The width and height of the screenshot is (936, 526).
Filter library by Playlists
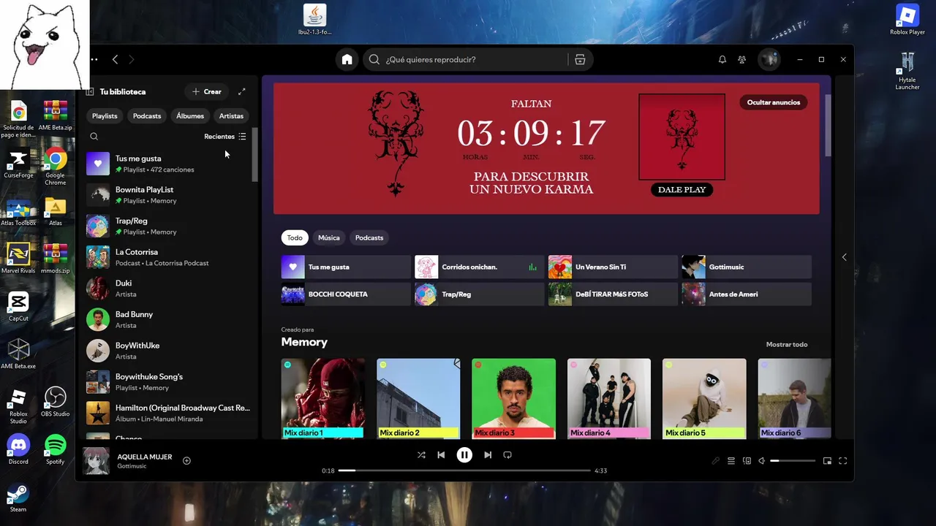click(105, 116)
